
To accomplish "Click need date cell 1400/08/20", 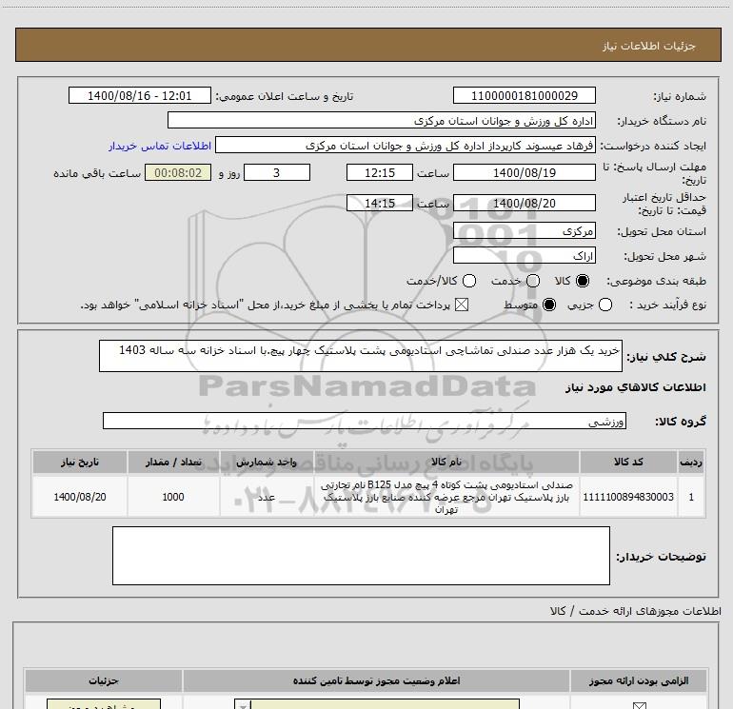I will coord(79,497).
